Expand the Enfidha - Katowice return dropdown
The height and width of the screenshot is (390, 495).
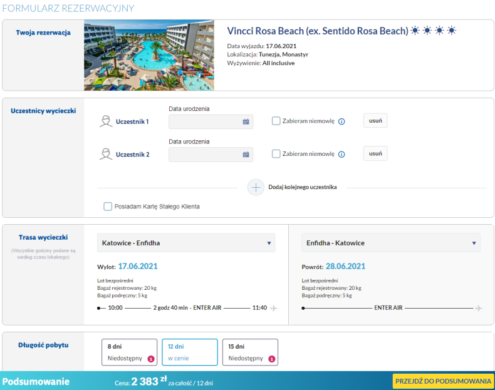tap(391, 243)
